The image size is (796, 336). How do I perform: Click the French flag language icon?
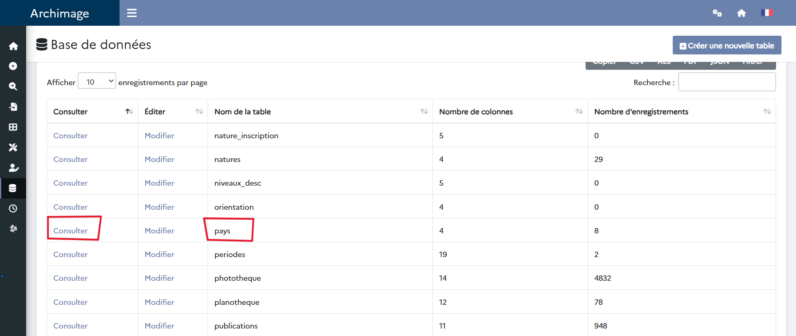tap(766, 13)
